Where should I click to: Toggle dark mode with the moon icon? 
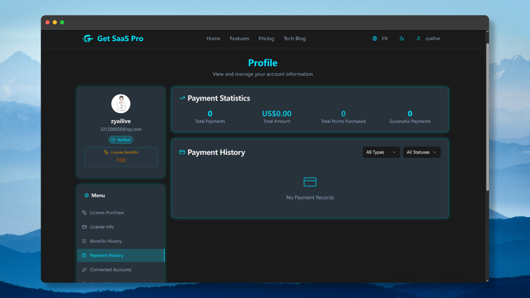point(401,38)
